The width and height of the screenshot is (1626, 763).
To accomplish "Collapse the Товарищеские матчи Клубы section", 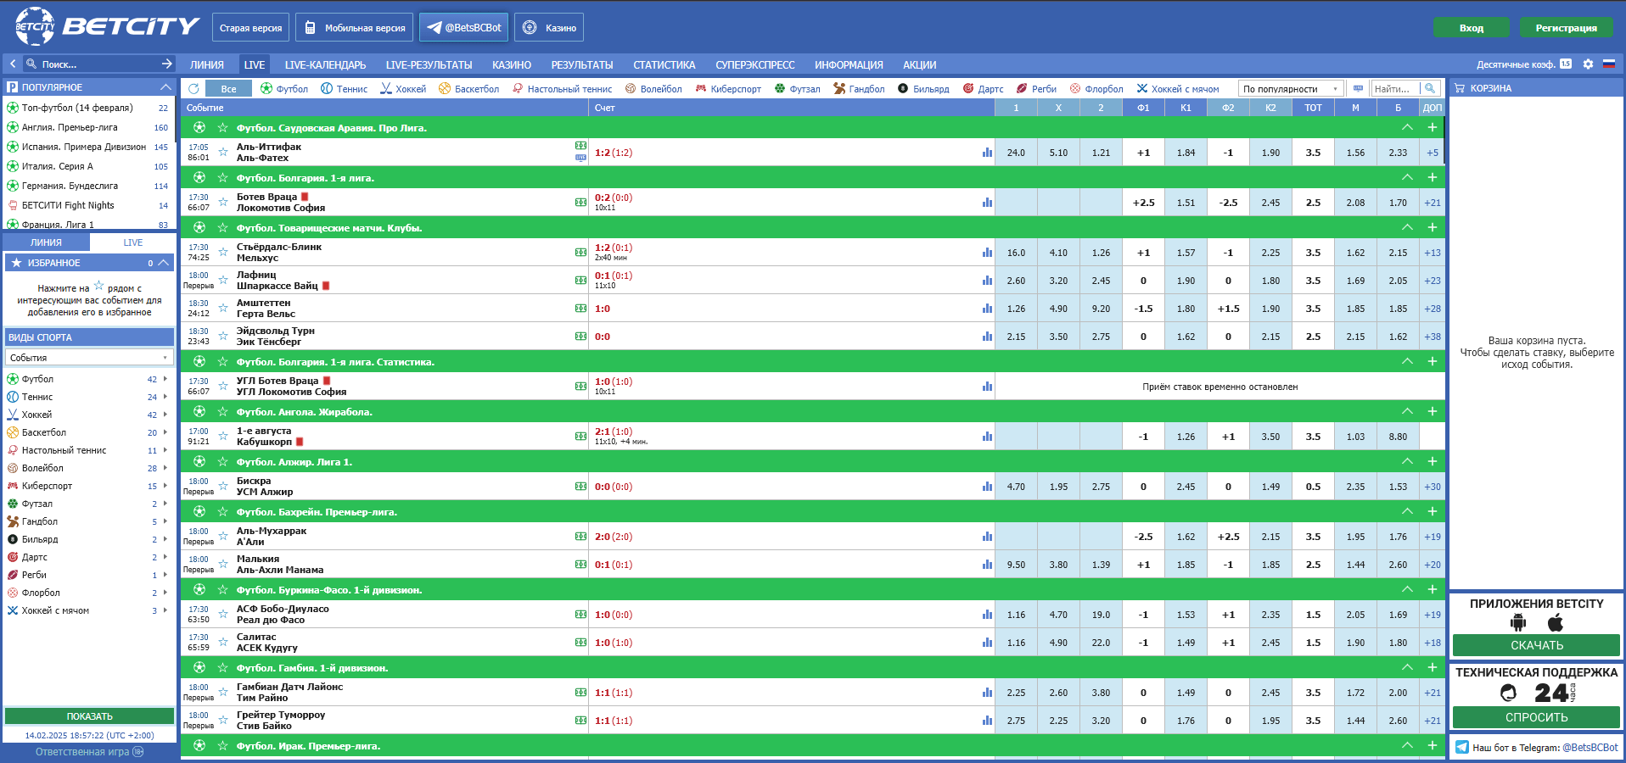I will [1407, 228].
